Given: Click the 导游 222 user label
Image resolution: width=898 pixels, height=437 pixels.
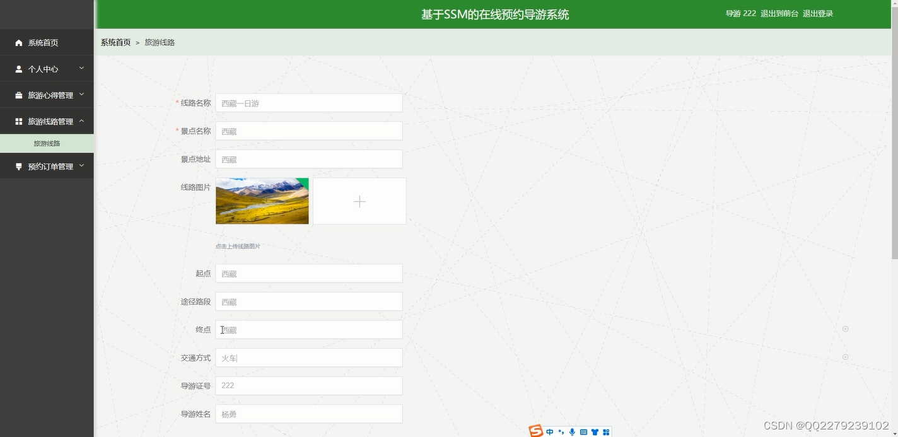Looking at the screenshot, I should tap(741, 14).
